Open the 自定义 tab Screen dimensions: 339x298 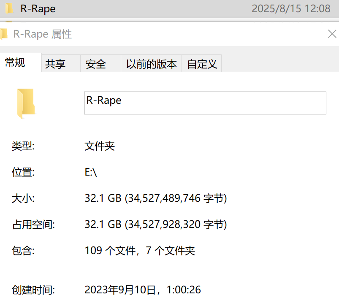(202, 64)
